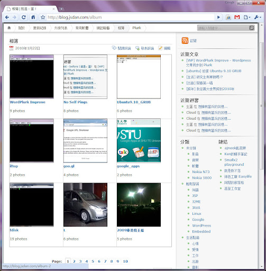
Task: Open the WordPlurk Improve album link
Action: pyautogui.click(x=27, y=102)
